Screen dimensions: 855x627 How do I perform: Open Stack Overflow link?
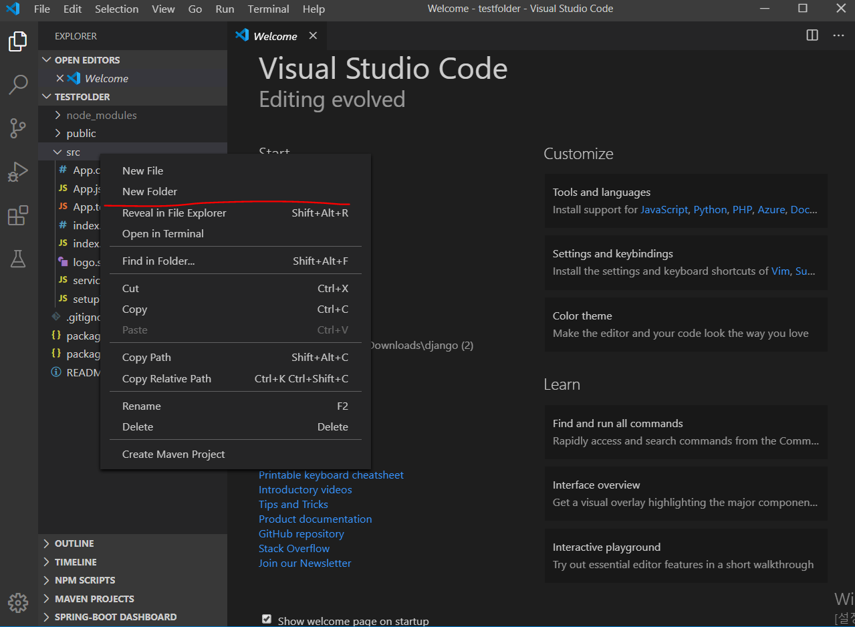click(294, 548)
